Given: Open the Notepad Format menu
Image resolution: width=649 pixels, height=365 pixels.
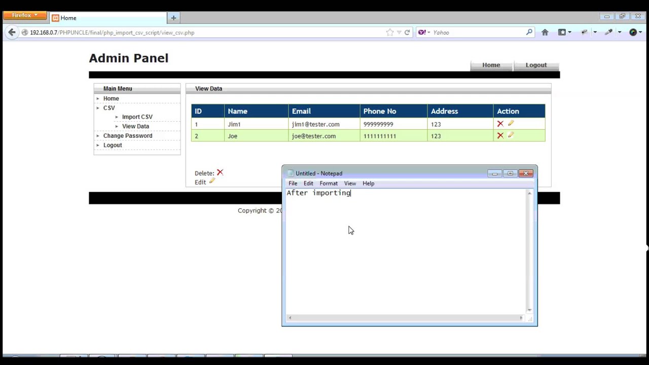Looking at the screenshot, I should click(329, 184).
